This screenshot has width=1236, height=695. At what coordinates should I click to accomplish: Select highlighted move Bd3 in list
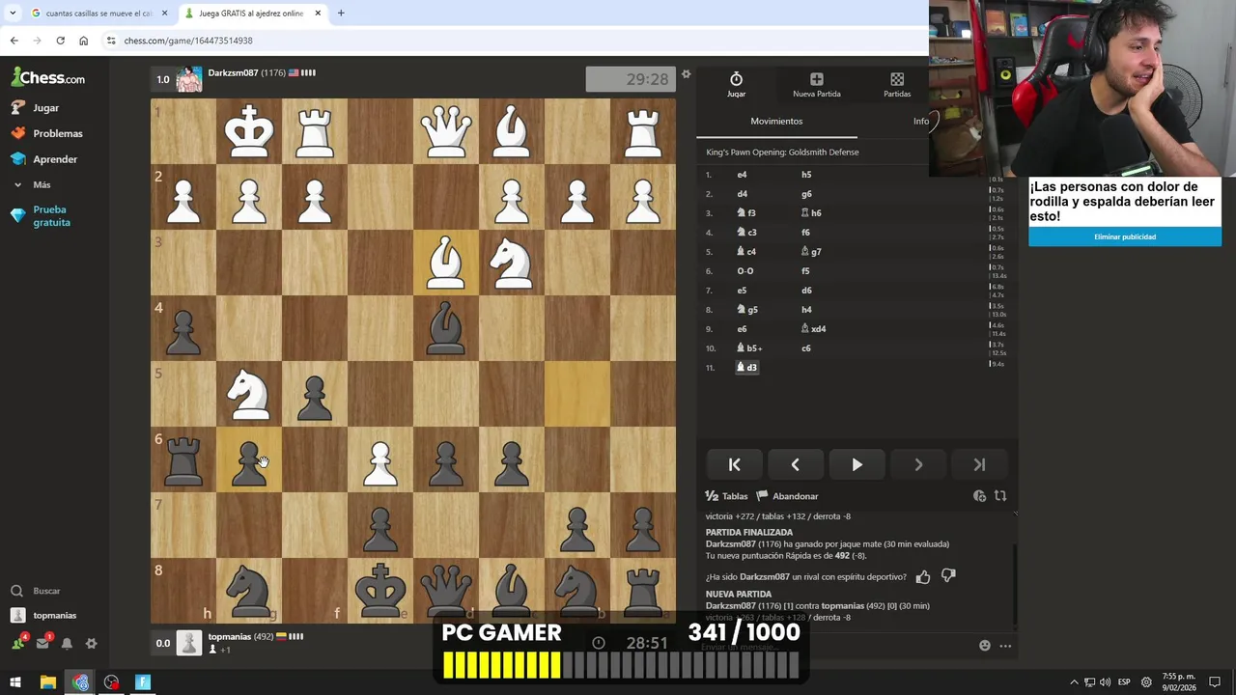tap(746, 368)
